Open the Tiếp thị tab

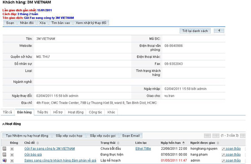(43, 112)
